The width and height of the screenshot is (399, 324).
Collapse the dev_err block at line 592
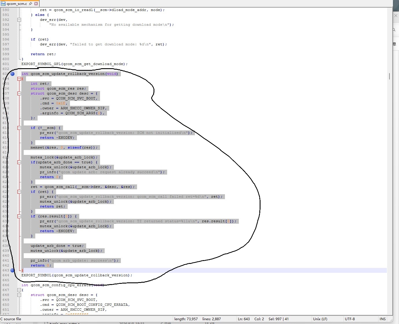click(19, 20)
